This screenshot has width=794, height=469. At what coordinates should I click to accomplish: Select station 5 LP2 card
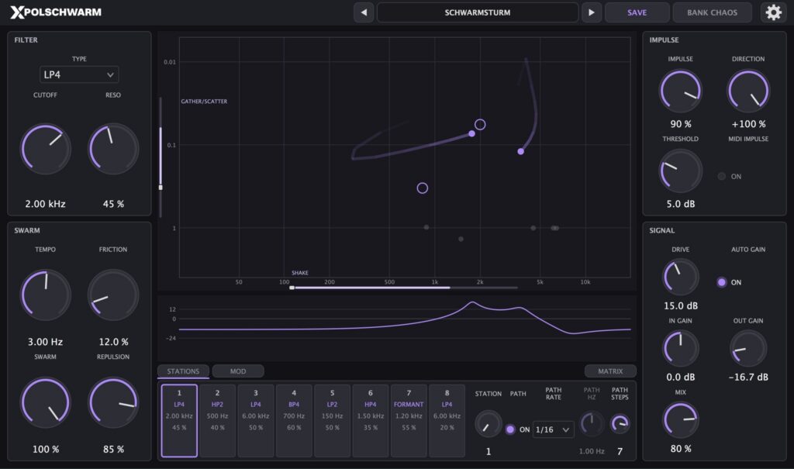click(332, 421)
